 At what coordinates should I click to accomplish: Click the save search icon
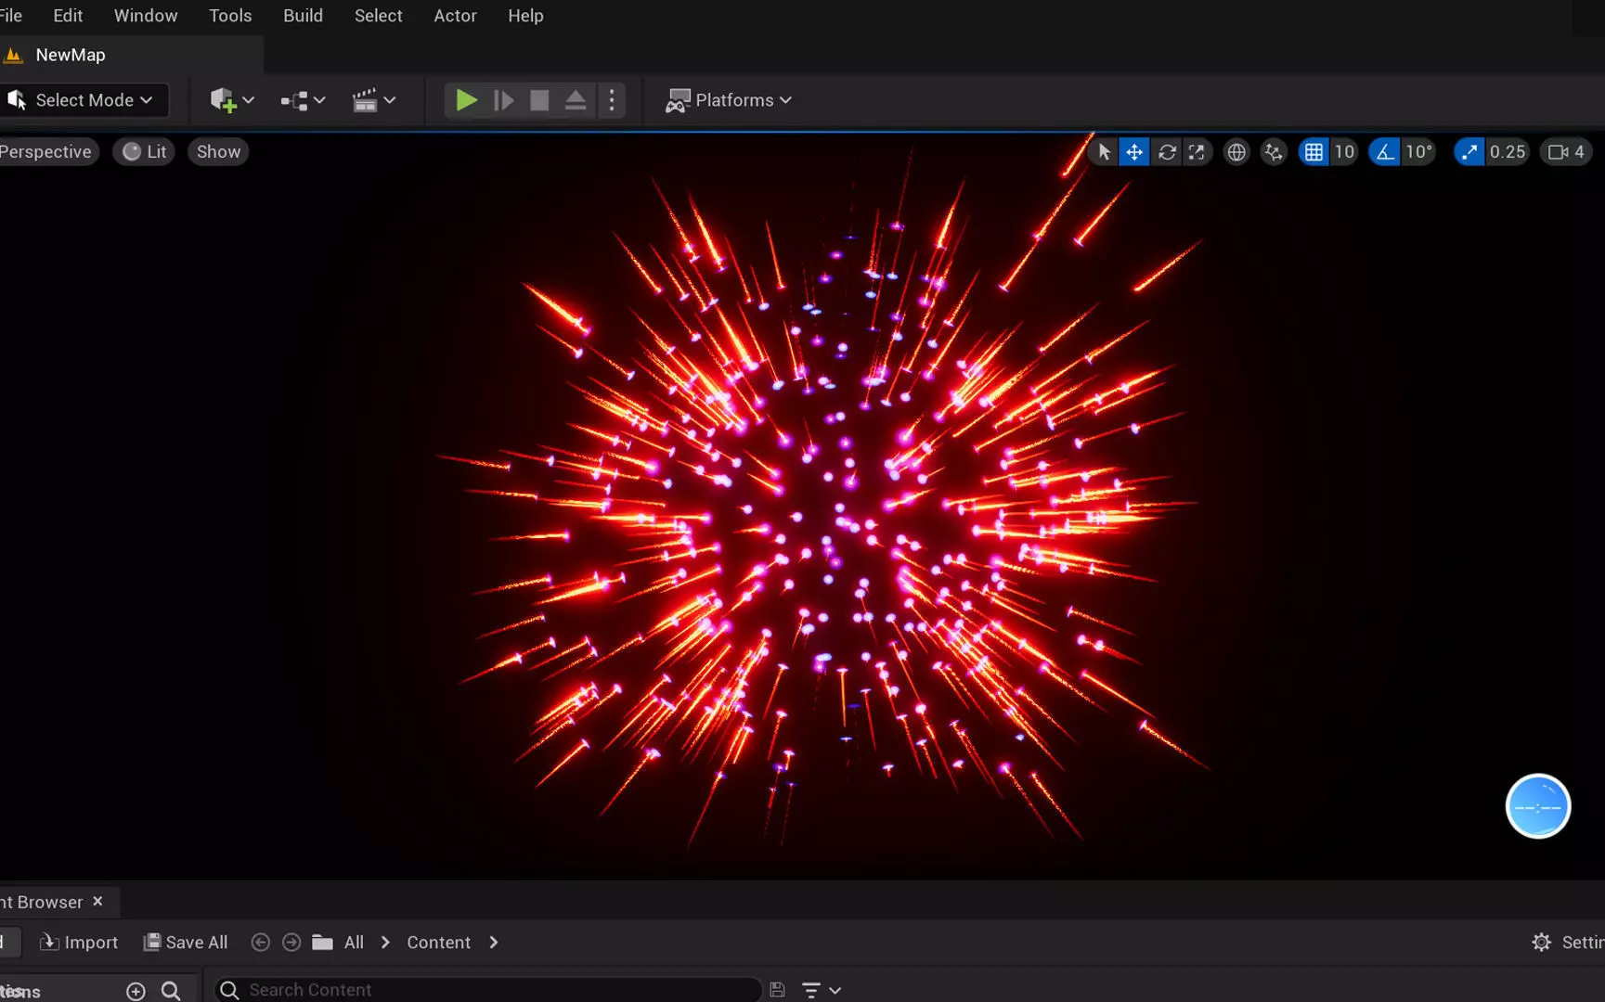tap(778, 990)
